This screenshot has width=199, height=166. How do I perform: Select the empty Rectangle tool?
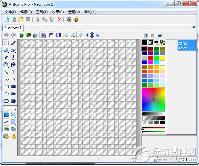(x=6, y=87)
